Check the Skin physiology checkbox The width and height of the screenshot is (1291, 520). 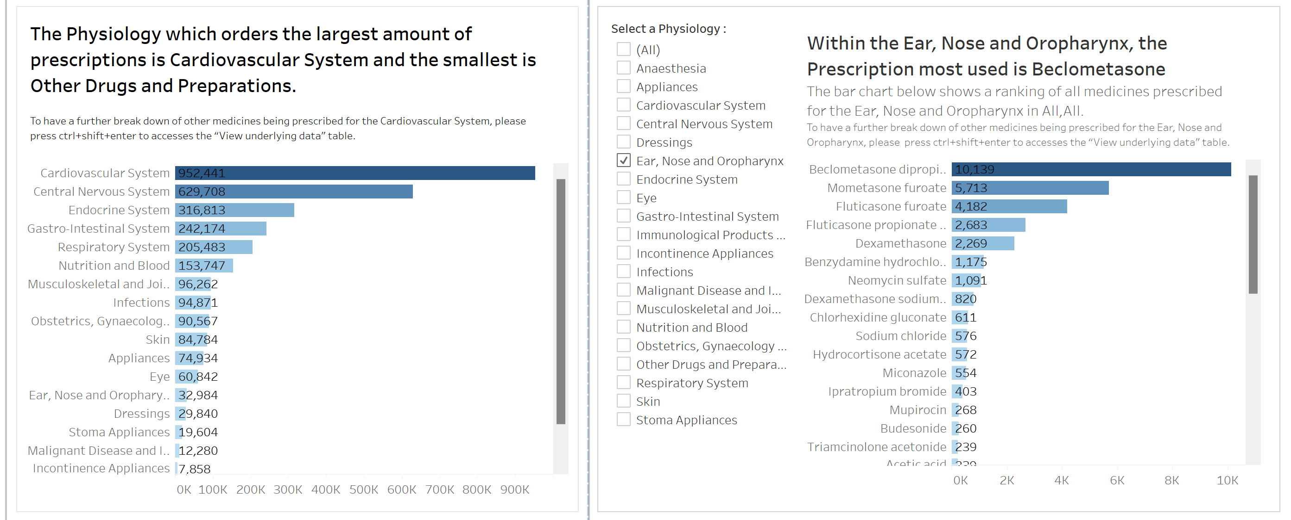coord(623,401)
